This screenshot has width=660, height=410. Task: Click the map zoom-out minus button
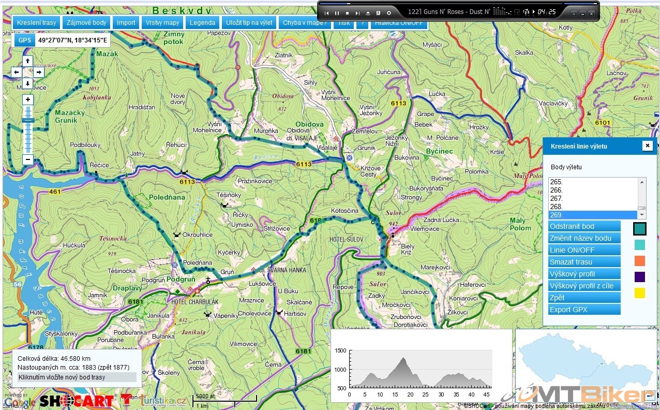[28, 159]
